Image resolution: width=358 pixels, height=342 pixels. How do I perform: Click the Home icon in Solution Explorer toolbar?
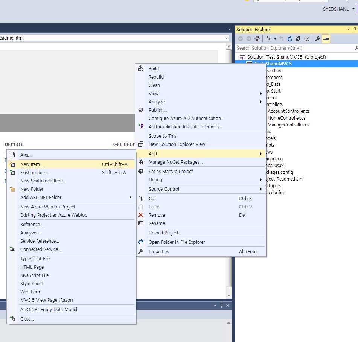click(x=257, y=39)
